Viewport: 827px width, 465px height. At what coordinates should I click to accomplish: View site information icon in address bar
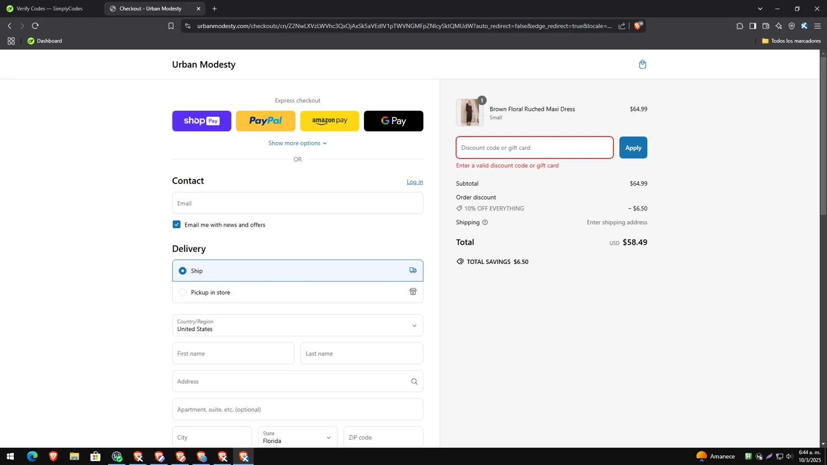pos(187,26)
